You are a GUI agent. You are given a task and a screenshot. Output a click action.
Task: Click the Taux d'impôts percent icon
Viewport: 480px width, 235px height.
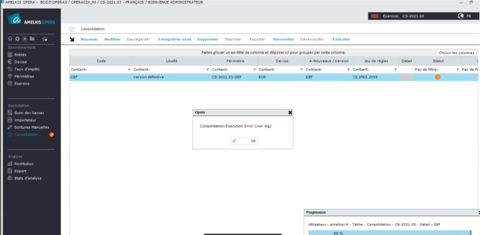[x=10, y=69]
